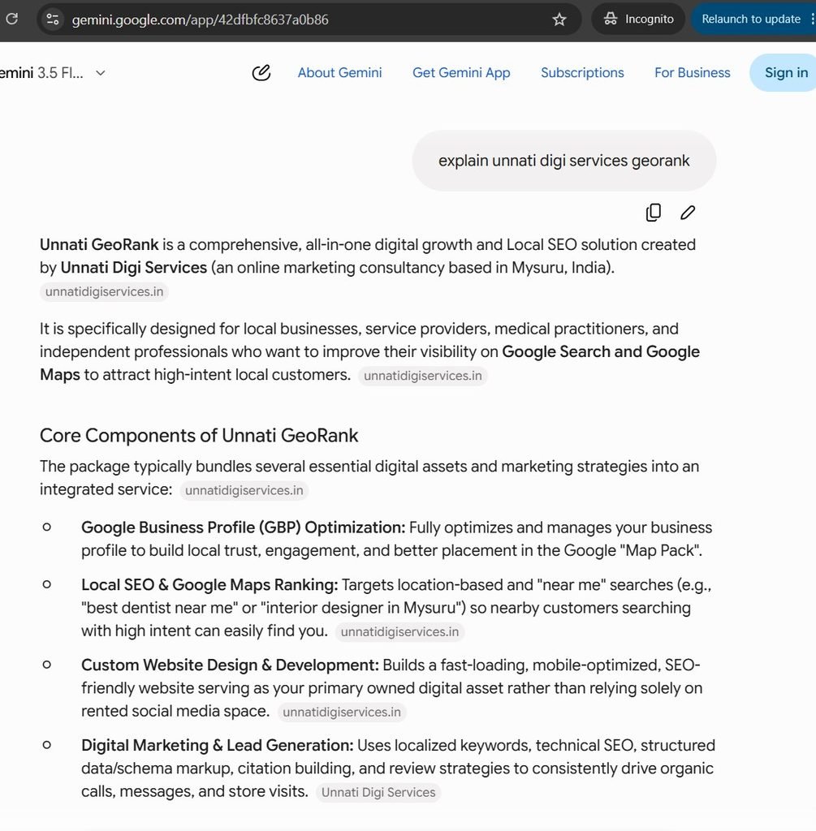Viewport: 816px width, 831px height.
Task: Open source chip after 'rented social media space.'
Action: (342, 712)
